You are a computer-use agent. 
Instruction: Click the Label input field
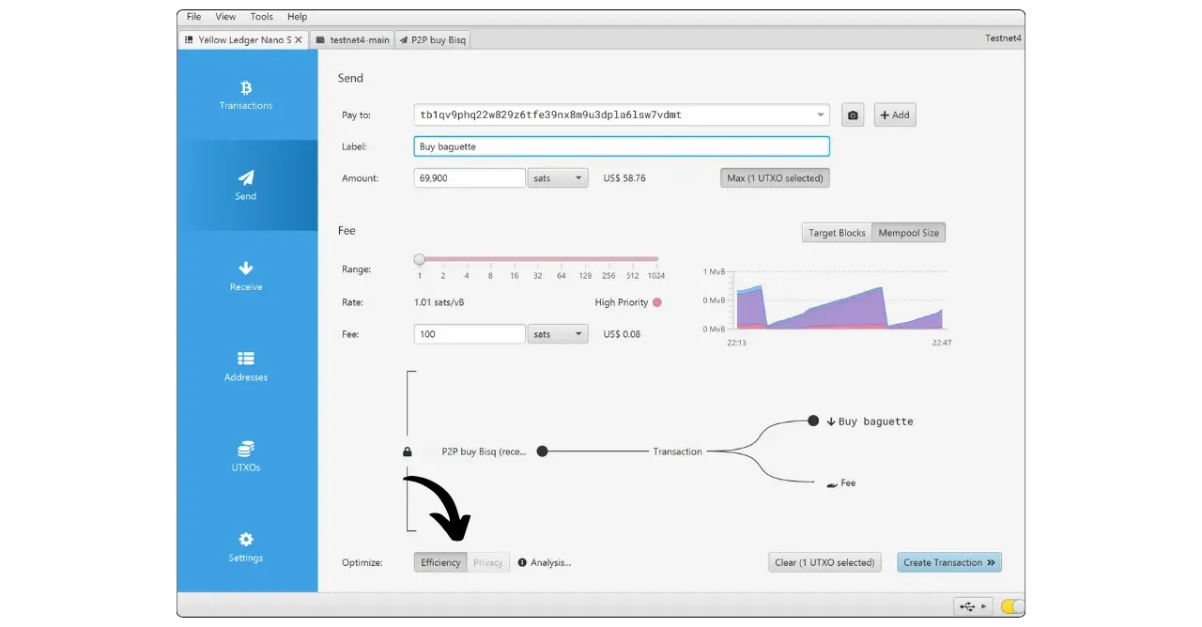coord(621,146)
